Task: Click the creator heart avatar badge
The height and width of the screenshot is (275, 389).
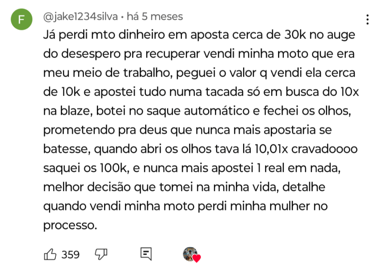Action: [x=190, y=254]
